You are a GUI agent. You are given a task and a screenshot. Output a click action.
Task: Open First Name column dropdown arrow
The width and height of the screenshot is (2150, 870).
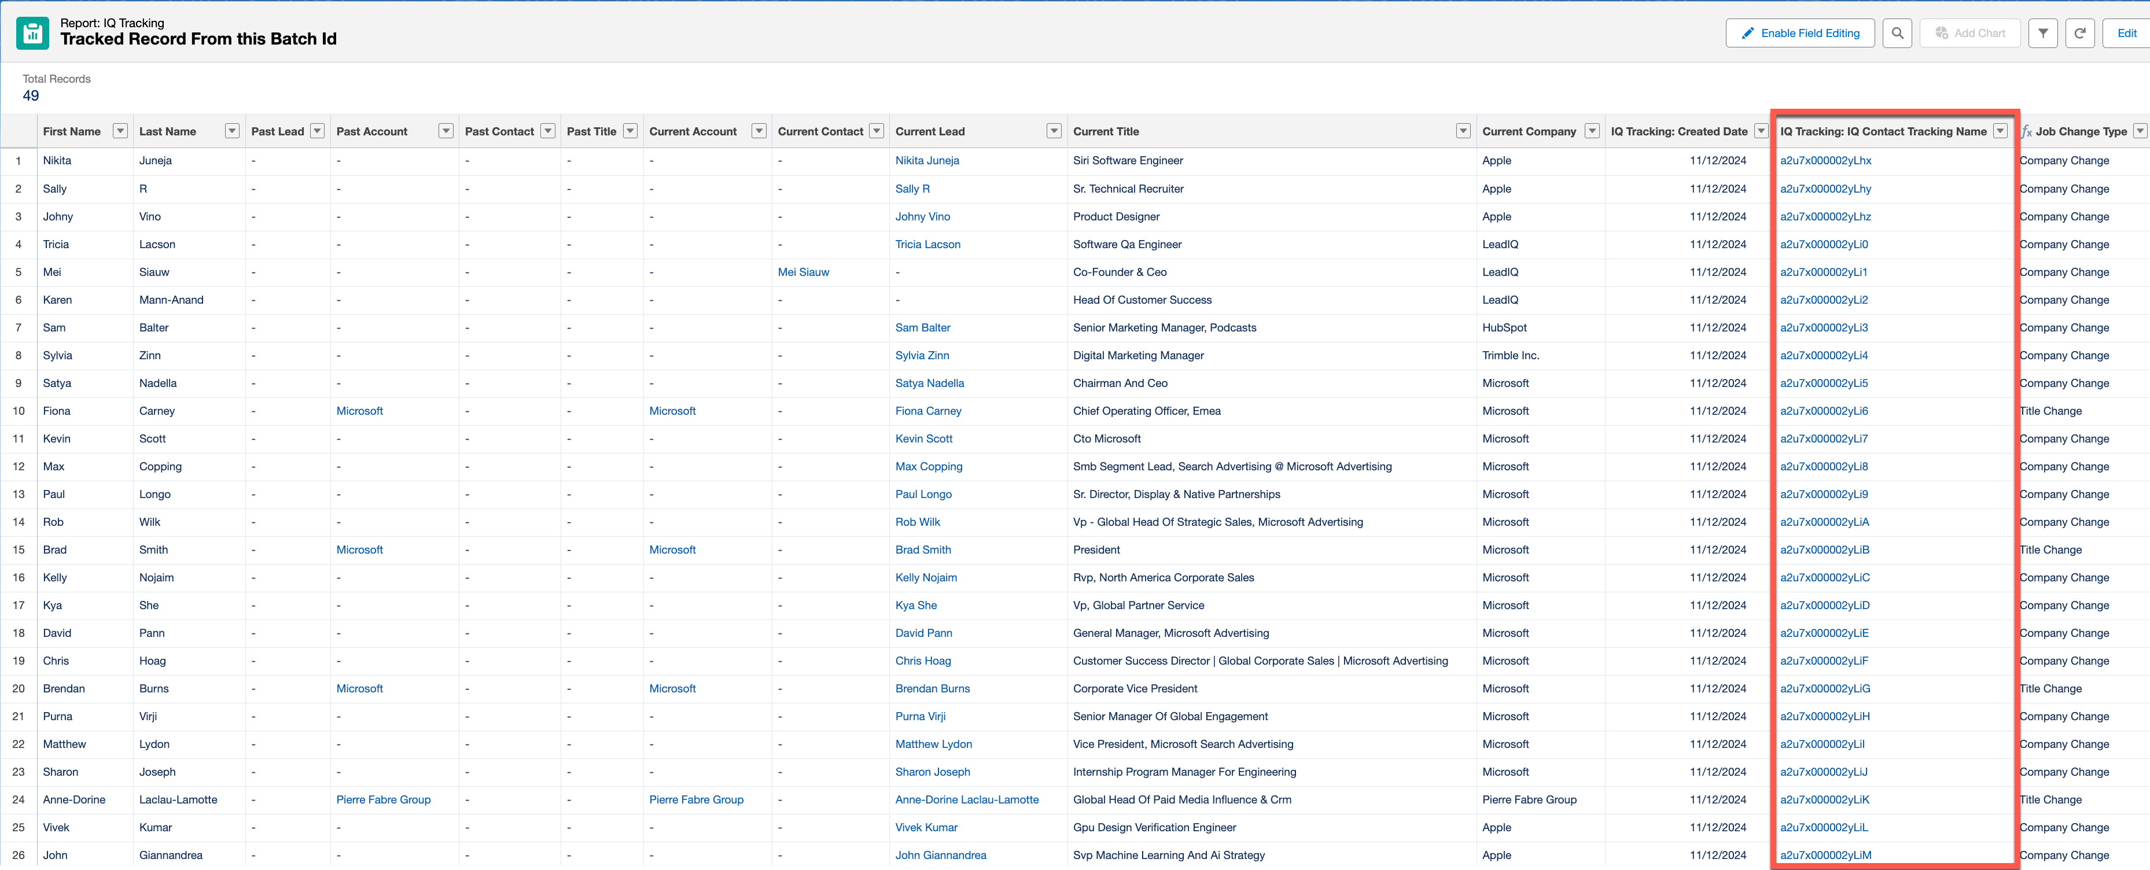pyautogui.click(x=120, y=131)
